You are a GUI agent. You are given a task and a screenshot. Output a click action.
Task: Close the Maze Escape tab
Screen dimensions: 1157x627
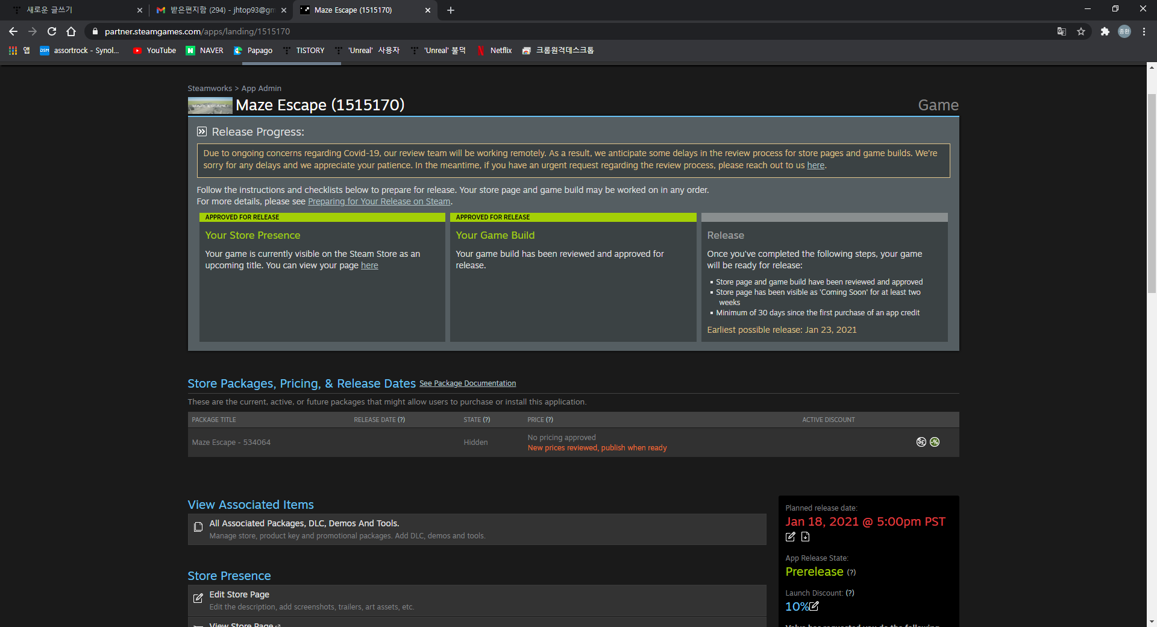(428, 10)
